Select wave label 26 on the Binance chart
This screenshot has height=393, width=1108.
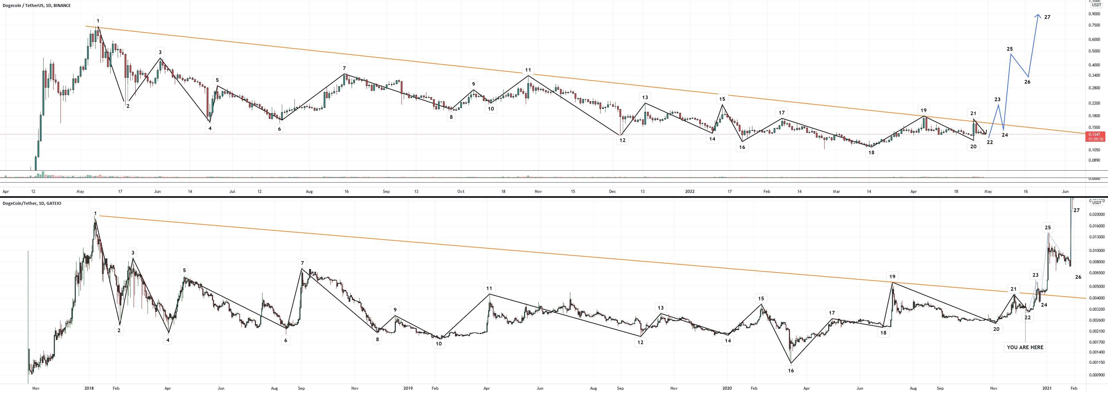coord(1027,82)
